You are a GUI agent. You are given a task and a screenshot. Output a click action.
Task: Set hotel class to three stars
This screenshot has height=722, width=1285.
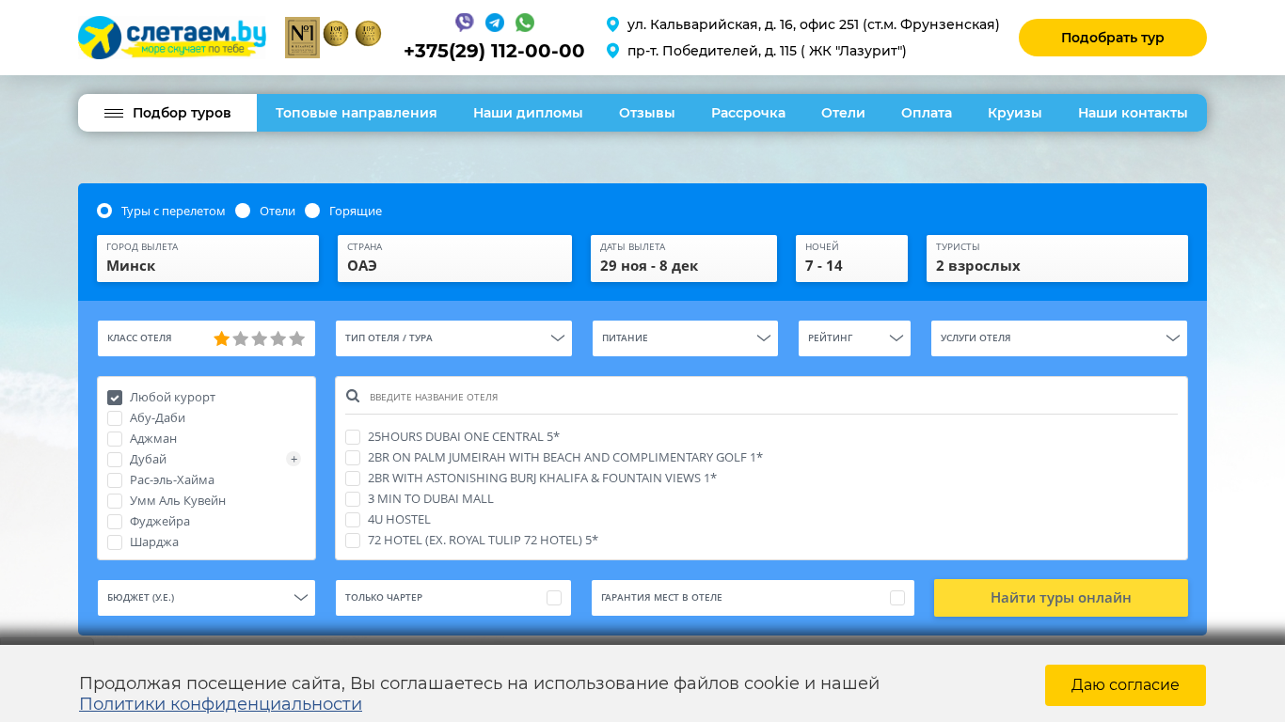point(260,338)
